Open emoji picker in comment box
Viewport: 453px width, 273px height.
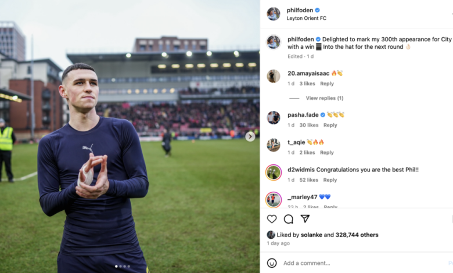272,263
